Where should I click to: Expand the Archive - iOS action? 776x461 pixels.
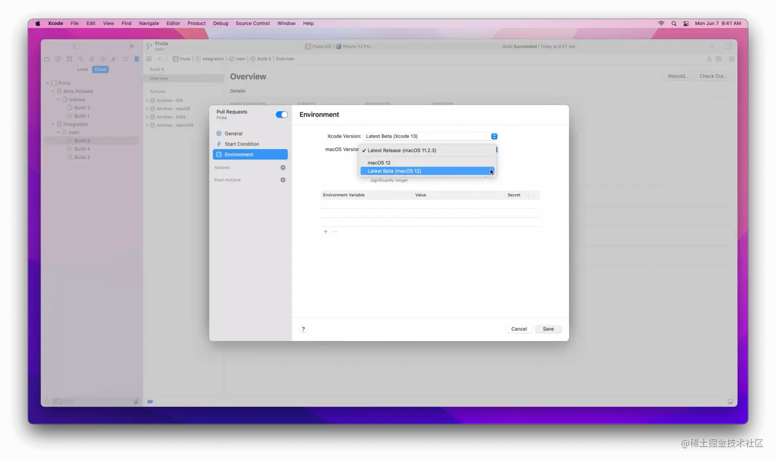147,101
